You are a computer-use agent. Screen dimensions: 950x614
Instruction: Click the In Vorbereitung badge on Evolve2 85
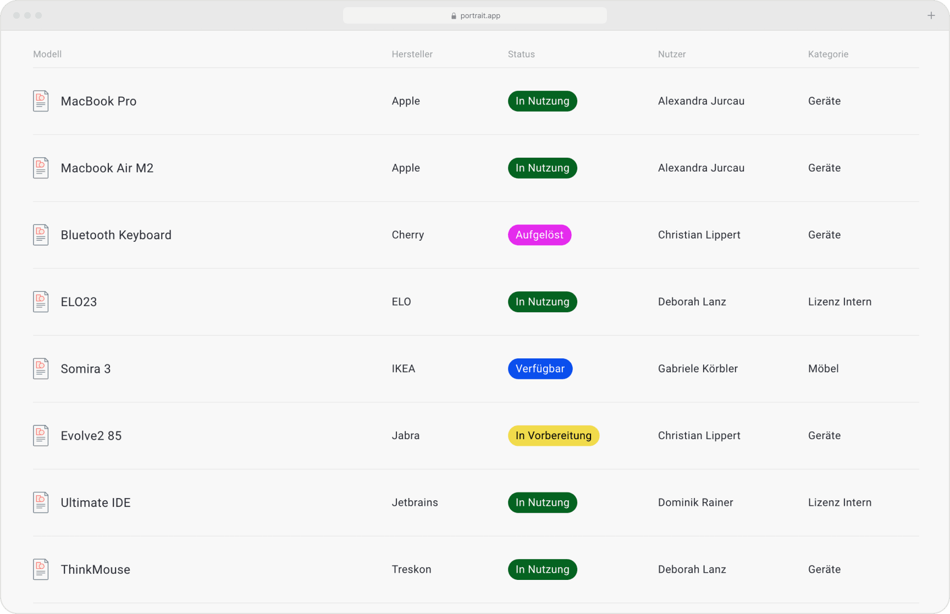pos(553,435)
